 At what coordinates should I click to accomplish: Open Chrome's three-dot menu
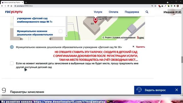click(x=181, y=6)
